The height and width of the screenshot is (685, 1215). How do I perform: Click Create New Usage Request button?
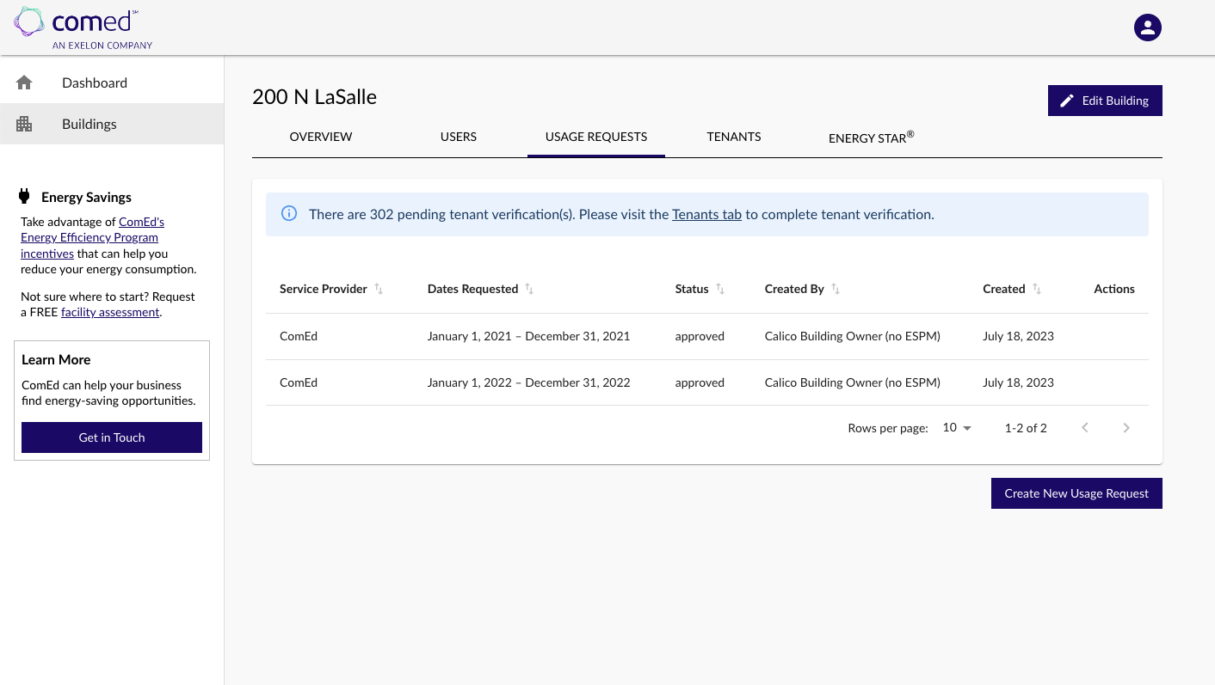[x=1076, y=493]
